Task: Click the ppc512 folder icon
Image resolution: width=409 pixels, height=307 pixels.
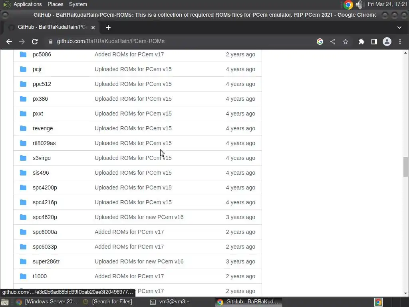Action: 23,84
